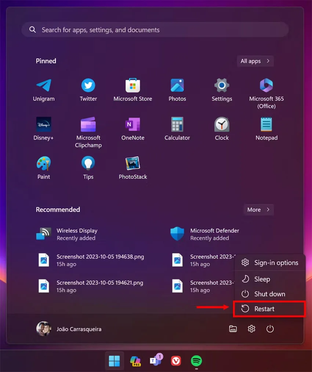
Task: Click the Spotify taskbar icon
Action: (x=196, y=361)
